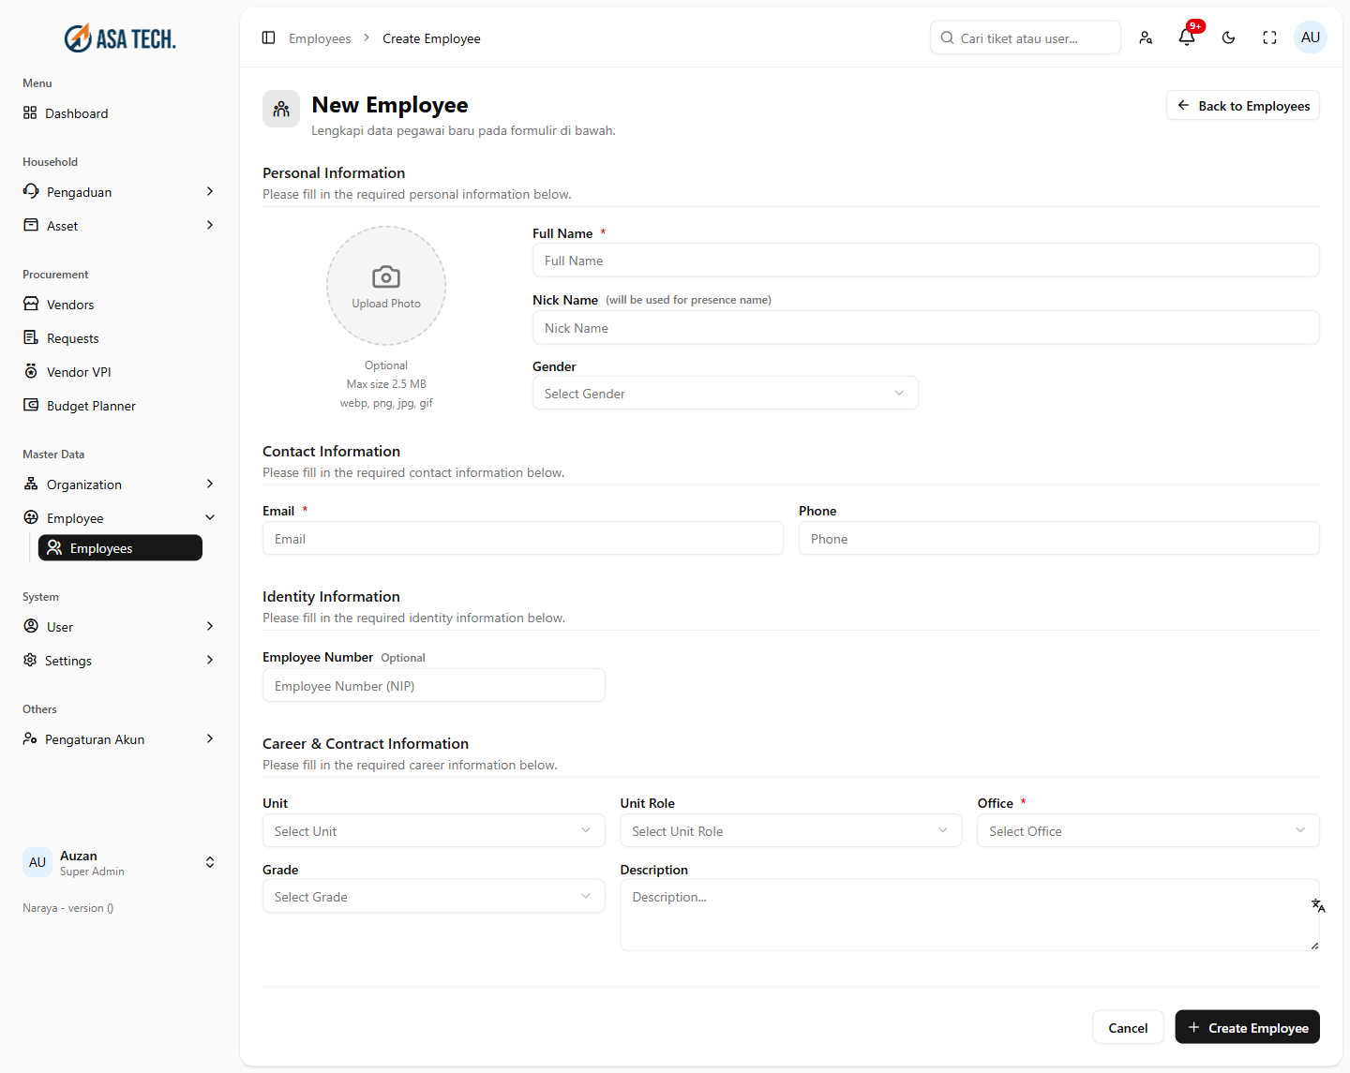Expand Asset menu chevron
This screenshot has height=1073, width=1350.
click(210, 225)
